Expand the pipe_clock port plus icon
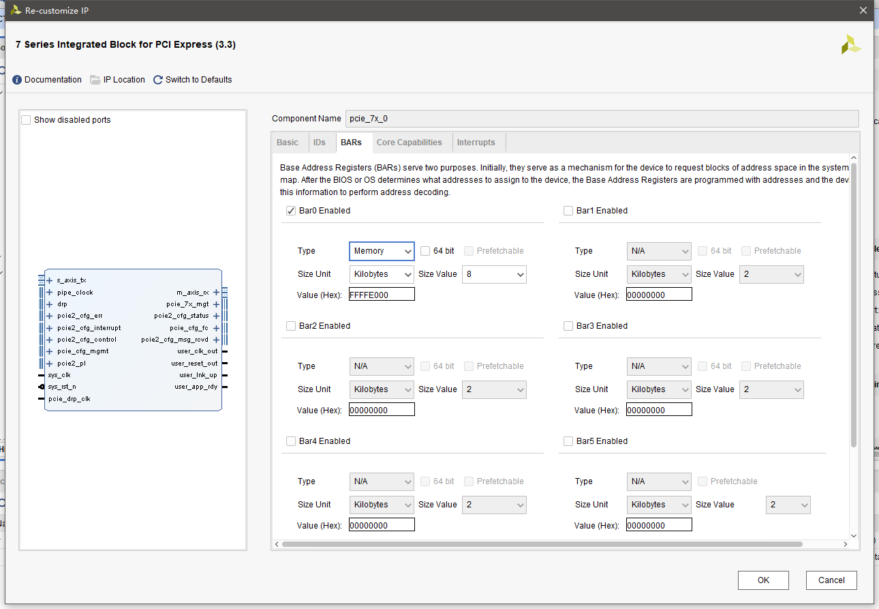This screenshot has height=609, width=879. [x=49, y=293]
